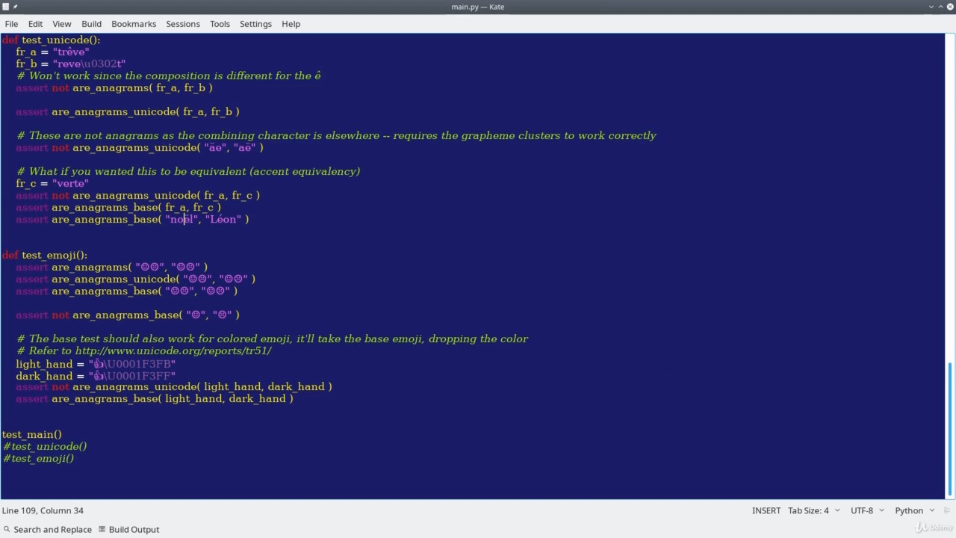The image size is (956, 538).
Task: Change the UTF-8 encoding dropdown
Action: point(866,511)
